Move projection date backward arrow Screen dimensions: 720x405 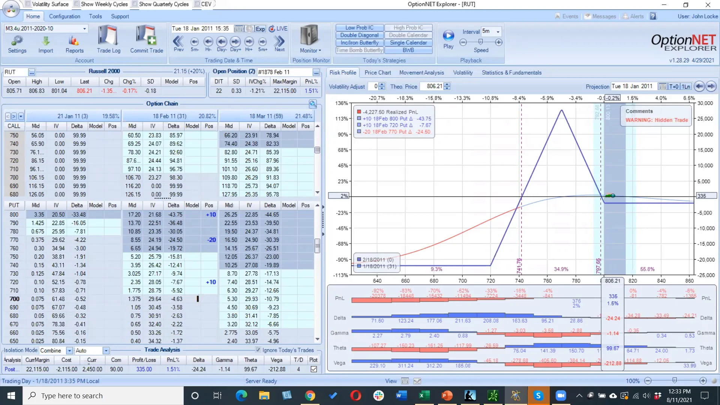click(699, 87)
